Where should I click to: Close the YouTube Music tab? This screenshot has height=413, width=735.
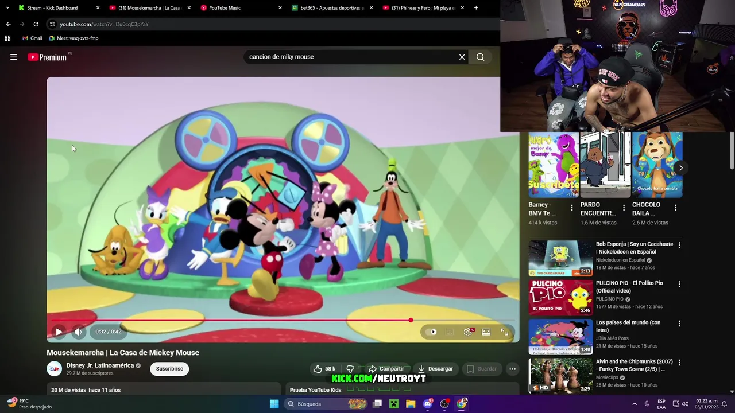tap(280, 8)
